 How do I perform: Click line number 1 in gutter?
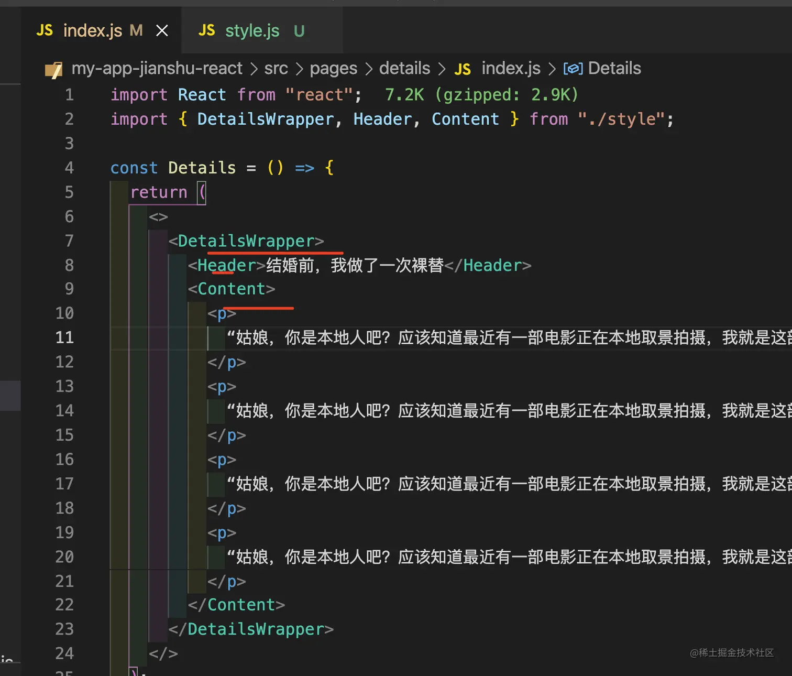coord(69,95)
